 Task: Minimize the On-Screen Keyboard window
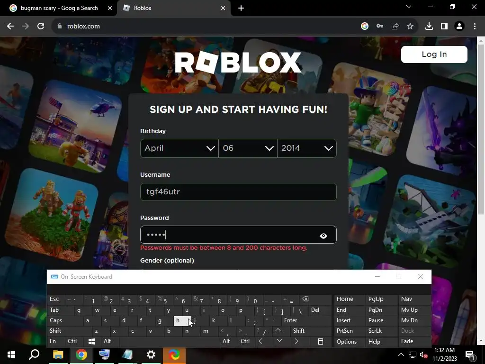click(x=377, y=276)
